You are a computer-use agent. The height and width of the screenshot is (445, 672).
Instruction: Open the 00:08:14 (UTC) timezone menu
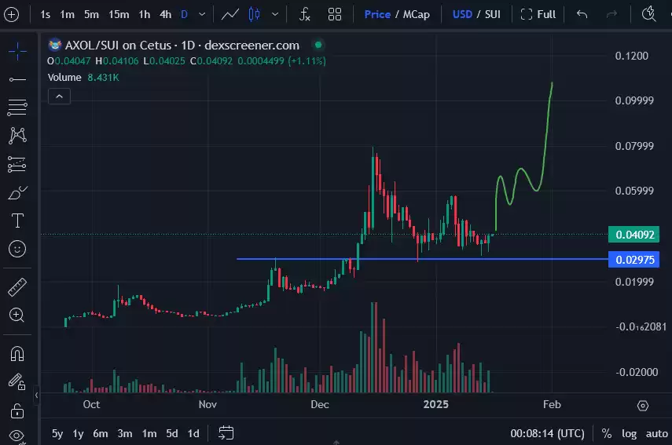(x=547, y=433)
